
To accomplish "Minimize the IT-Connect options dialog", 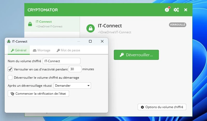I will [x=78, y=41].
